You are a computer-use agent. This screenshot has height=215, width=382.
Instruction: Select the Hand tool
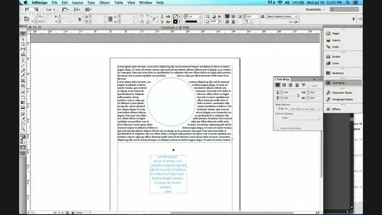coord(23,124)
